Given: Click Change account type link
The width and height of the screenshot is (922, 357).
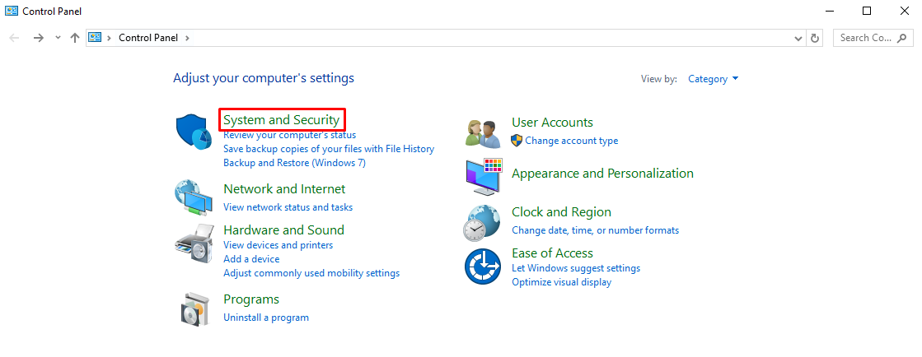Looking at the screenshot, I should pyautogui.click(x=572, y=141).
